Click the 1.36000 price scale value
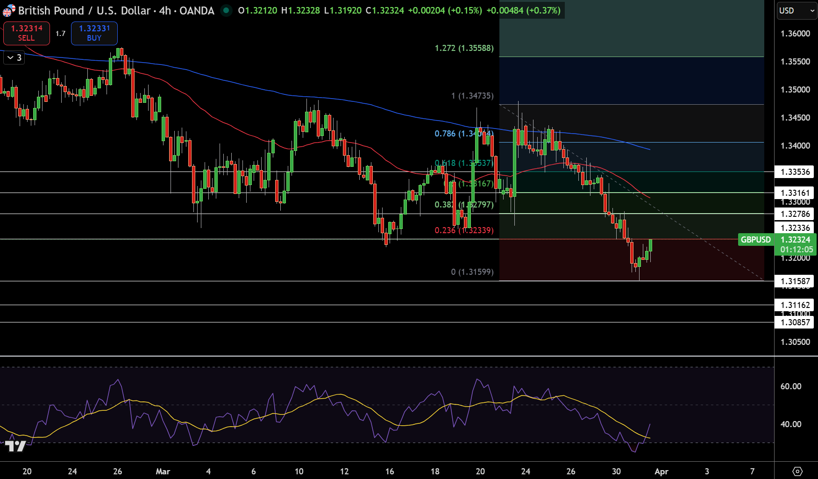The width and height of the screenshot is (818, 479). click(x=796, y=34)
